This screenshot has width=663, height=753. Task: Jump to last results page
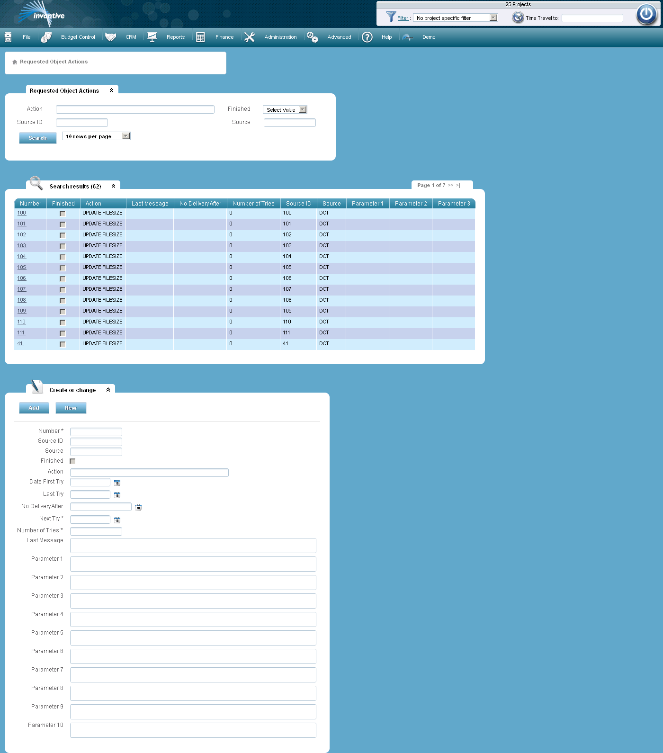pos(458,185)
